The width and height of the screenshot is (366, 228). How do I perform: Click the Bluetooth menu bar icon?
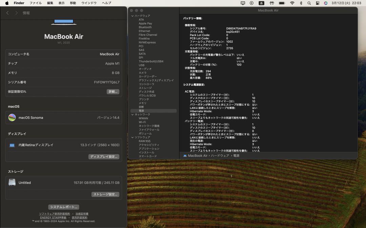pos(301,3)
